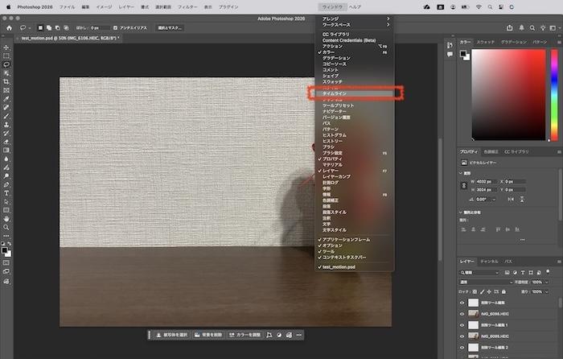Viewport: 563px width, 359px height.
Task: Select the Eraser tool
Action: pyautogui.click(x=6, y=141)
